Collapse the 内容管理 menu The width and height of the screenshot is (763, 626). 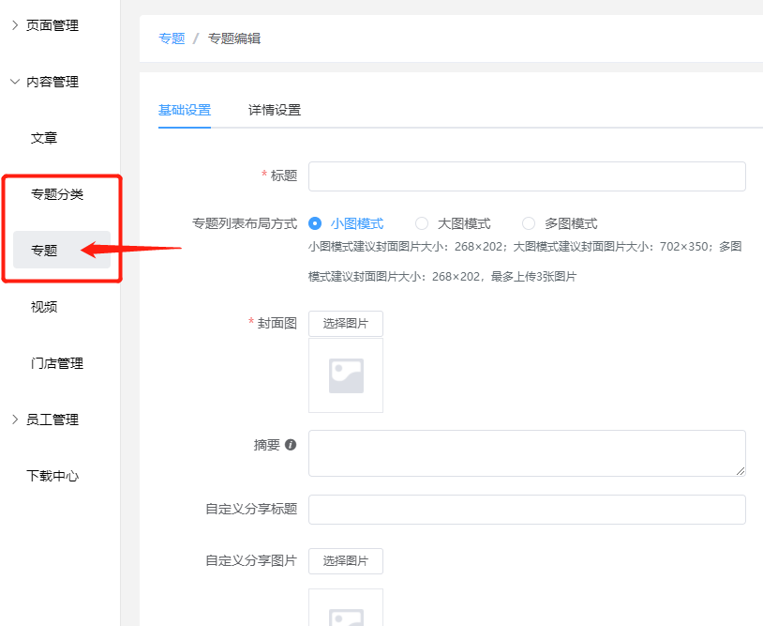52,82
